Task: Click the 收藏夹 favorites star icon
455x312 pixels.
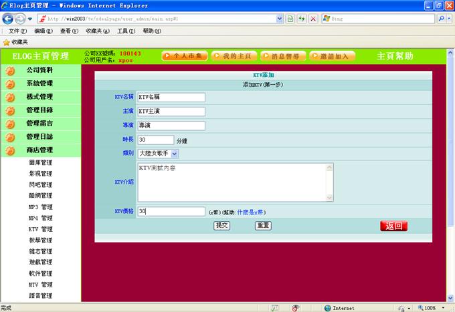Action: (x=6, y=41)
